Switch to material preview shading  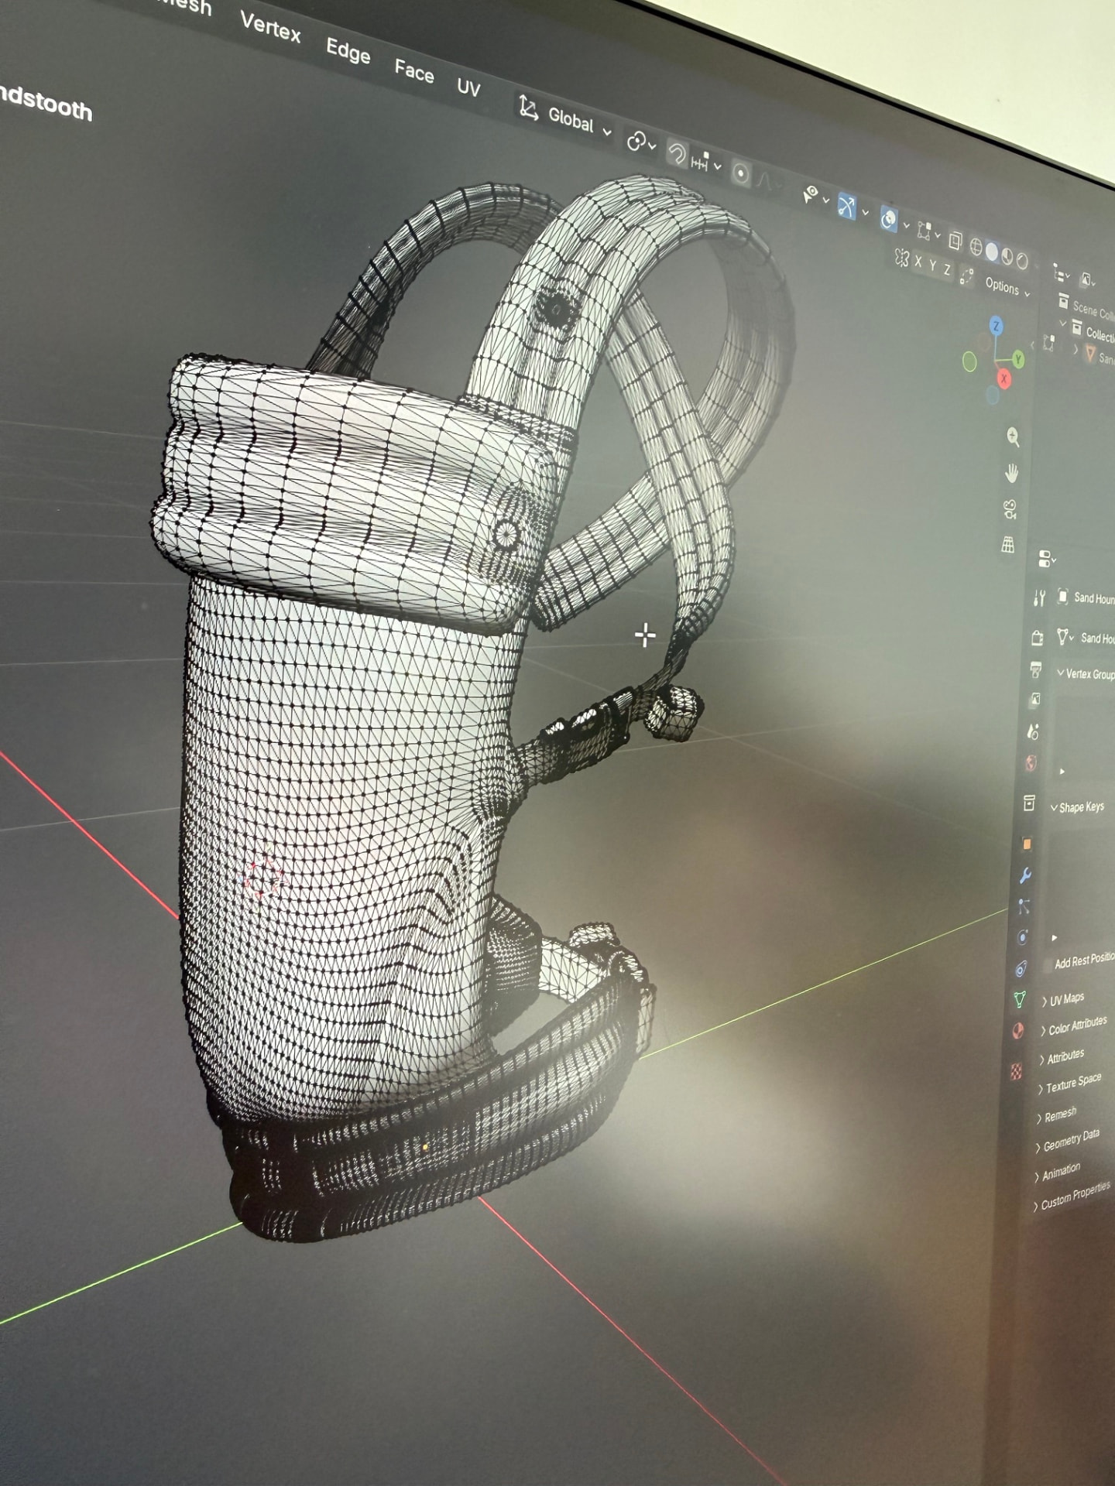click(1007, 257)
